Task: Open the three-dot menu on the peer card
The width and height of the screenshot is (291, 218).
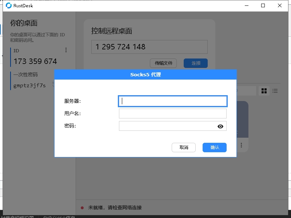Action: pyautogui.click(x=241, y=145)
